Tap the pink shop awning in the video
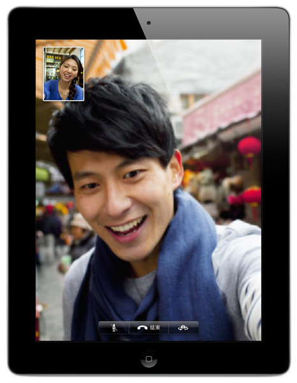Image resolution: width=297 pixels, height=383 pixels. pyautogui.click(x=222, y=109)
